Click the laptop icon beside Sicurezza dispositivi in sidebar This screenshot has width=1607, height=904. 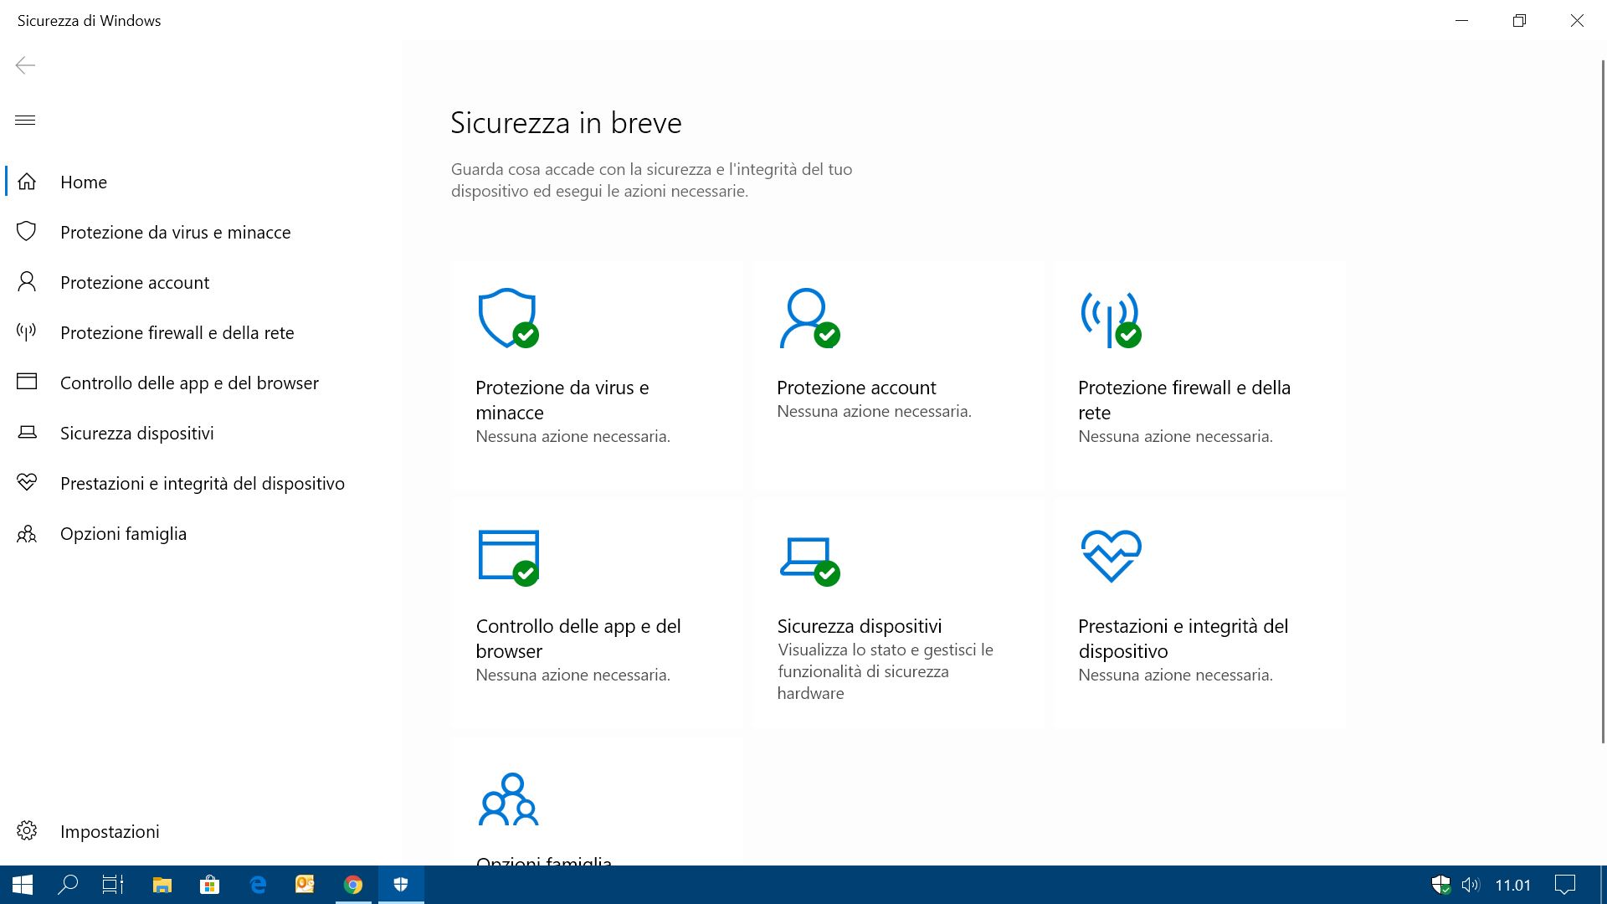tap(27, 433)
